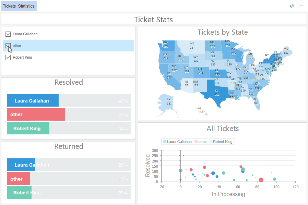Uncheck the 'other' filter checkbox

tap(8, 46)
